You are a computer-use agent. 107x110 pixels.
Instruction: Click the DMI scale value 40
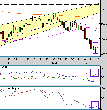pos(102,69)
